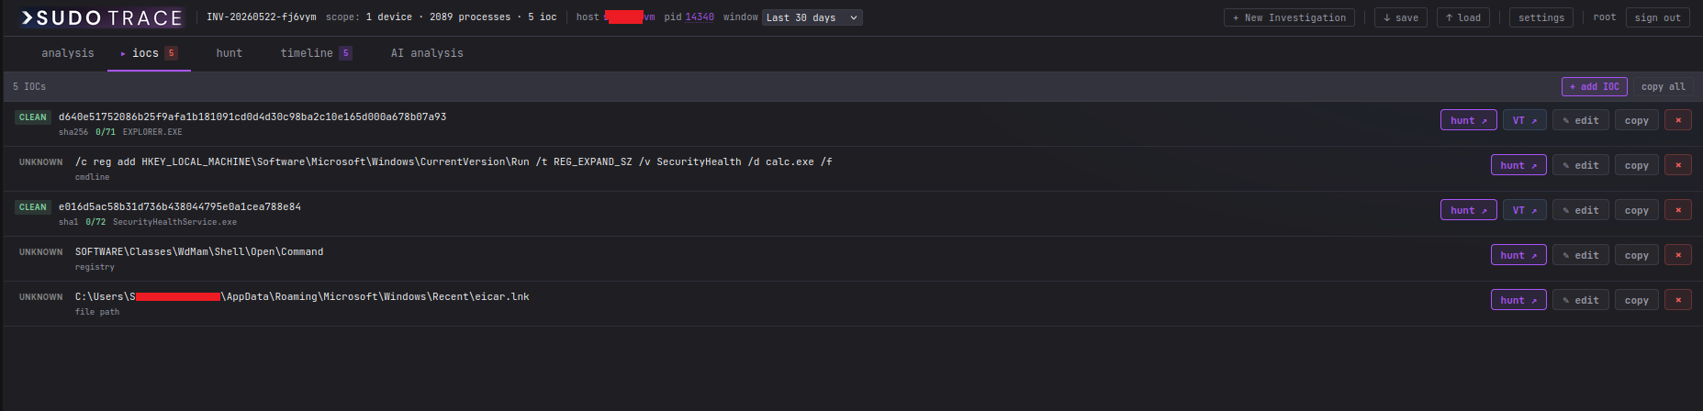Click the d640e5175... sha256 hash text
1703x411 pixels.
[x=252, y=117]
